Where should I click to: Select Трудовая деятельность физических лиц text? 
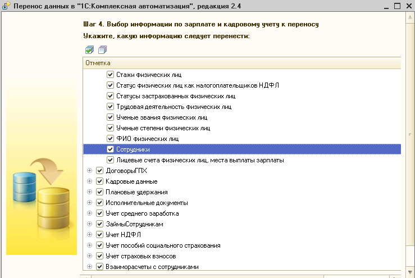click(x=174, y=107)
